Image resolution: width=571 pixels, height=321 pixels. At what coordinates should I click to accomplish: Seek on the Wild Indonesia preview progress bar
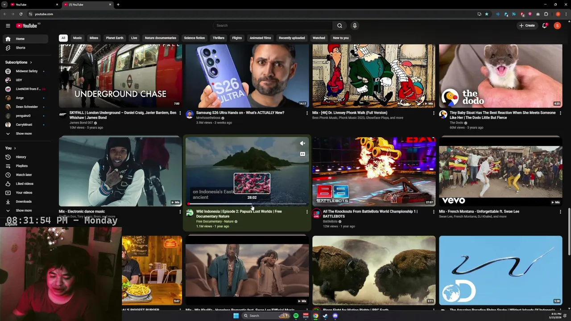coord(247,204)
